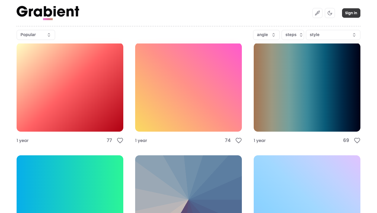
Task: Click the Sign in button
Action: coord(351,13)
